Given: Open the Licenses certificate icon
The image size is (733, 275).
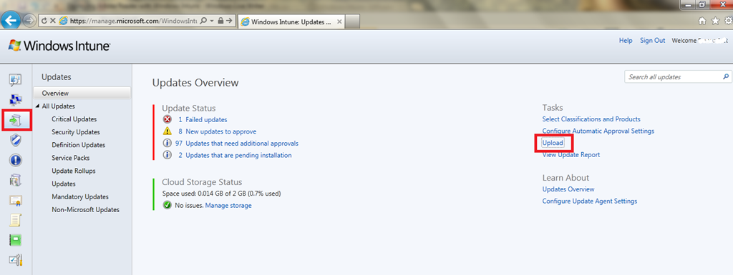Looking at the screenshot, I should 16,201.
